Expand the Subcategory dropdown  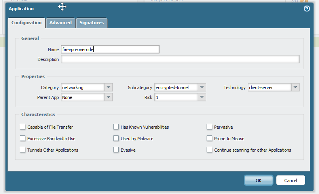(x=202, y=87)
